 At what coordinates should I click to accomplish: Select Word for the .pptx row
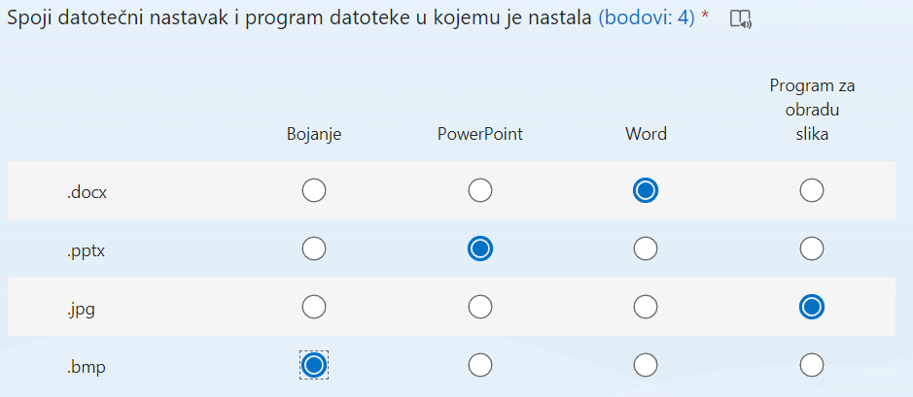point(646,248)
